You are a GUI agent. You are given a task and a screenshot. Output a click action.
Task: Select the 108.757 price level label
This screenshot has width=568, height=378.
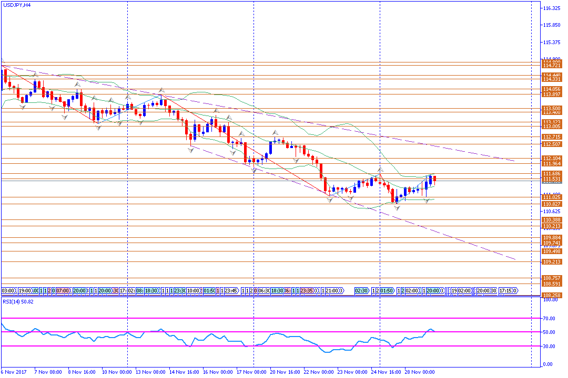552,278
